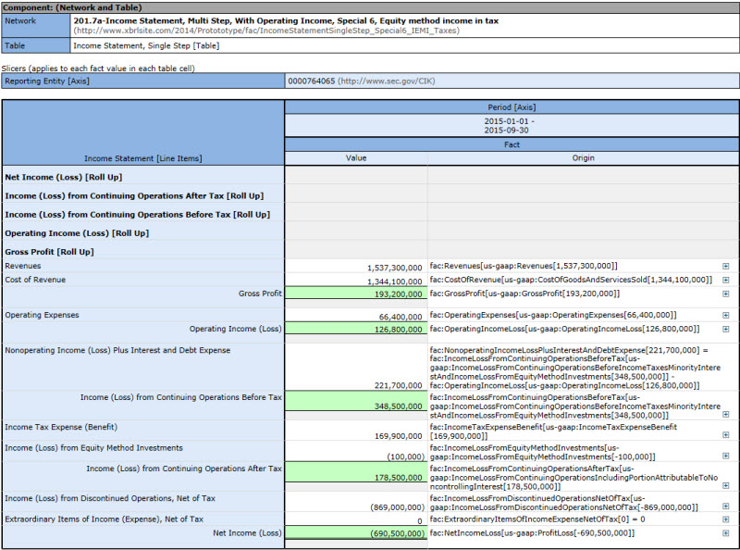Expand origin for Discontinued Operations row
This screenshot has height=550, width=740.
pos(726,506)
